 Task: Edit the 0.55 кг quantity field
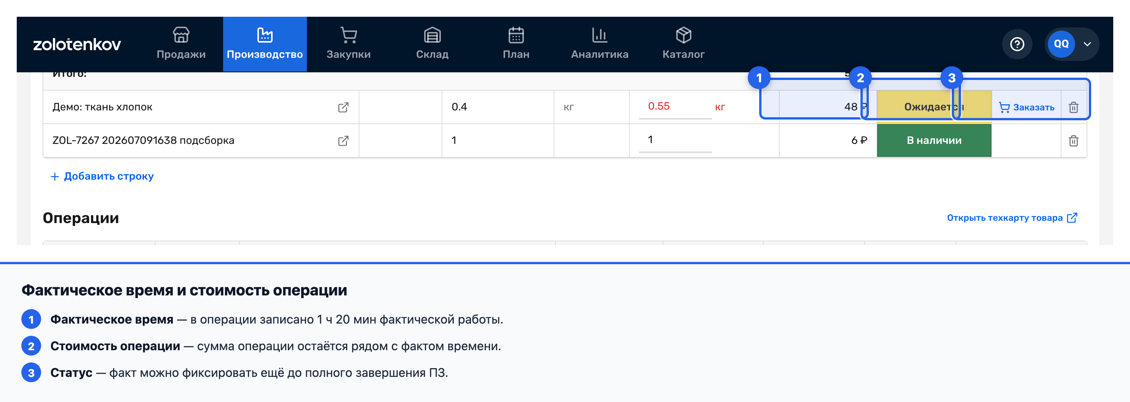click(675, 107)
